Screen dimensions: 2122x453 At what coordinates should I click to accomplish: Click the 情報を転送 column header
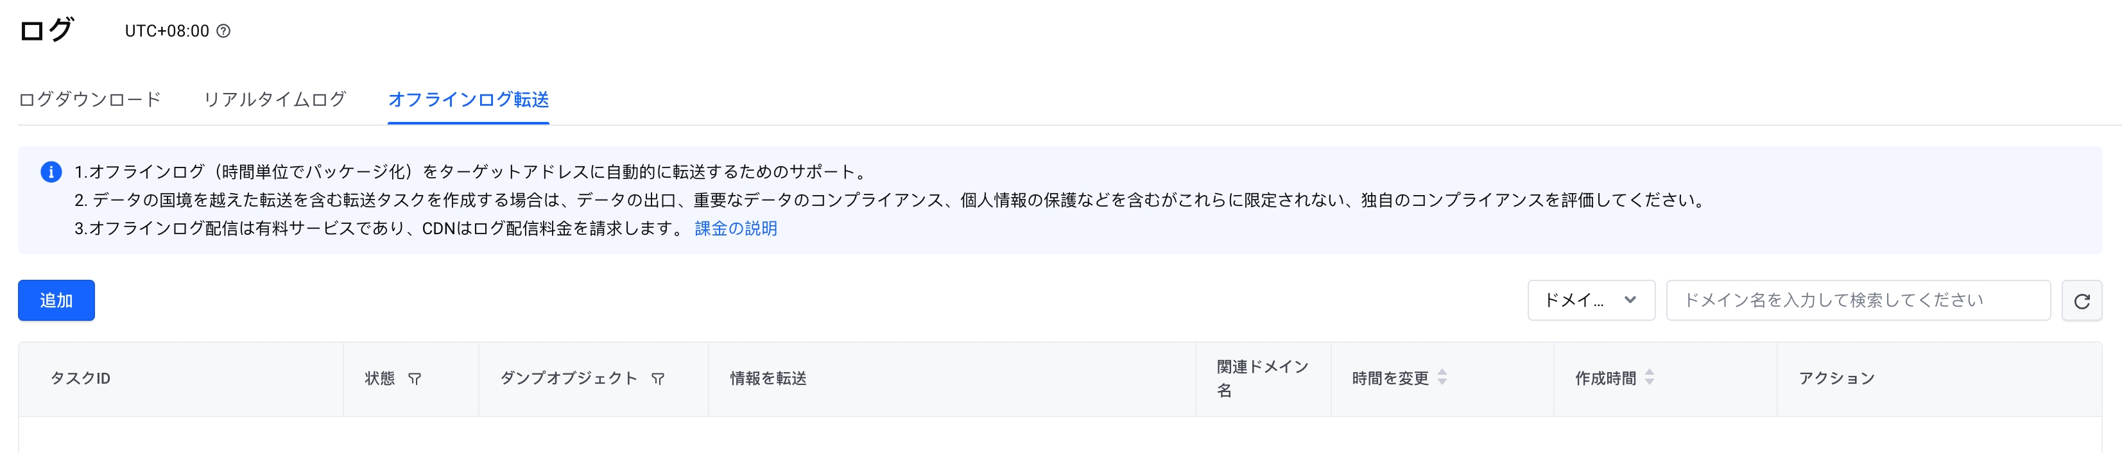coord(768,379)
